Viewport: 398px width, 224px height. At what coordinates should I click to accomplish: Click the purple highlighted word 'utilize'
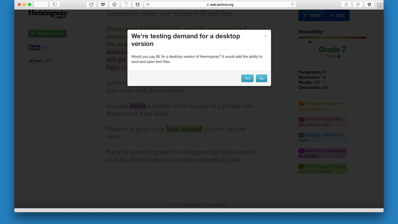pyautogui.click(x=138, y=106)
